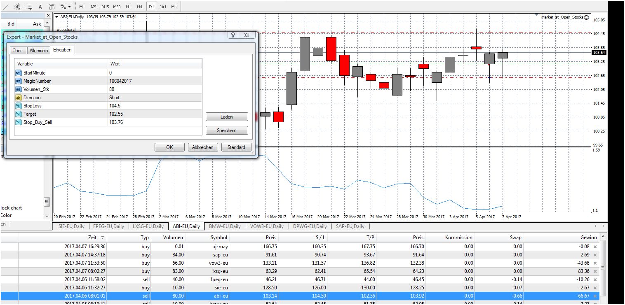Open the ABI-EU,Daily chart title dropdown arrow
Screen dimensions: 625x305
coord(57,17)
